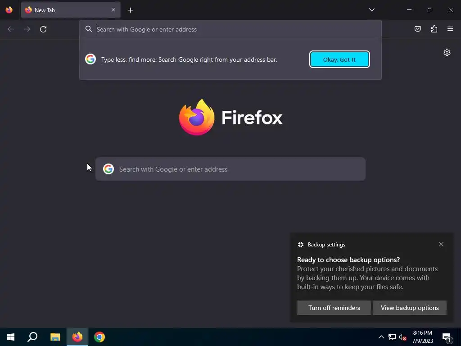Image resolution: width=461 pixels, height=346 pixels.
Task: Close the Backup settings notification
Action: click(x=441, y=244)
